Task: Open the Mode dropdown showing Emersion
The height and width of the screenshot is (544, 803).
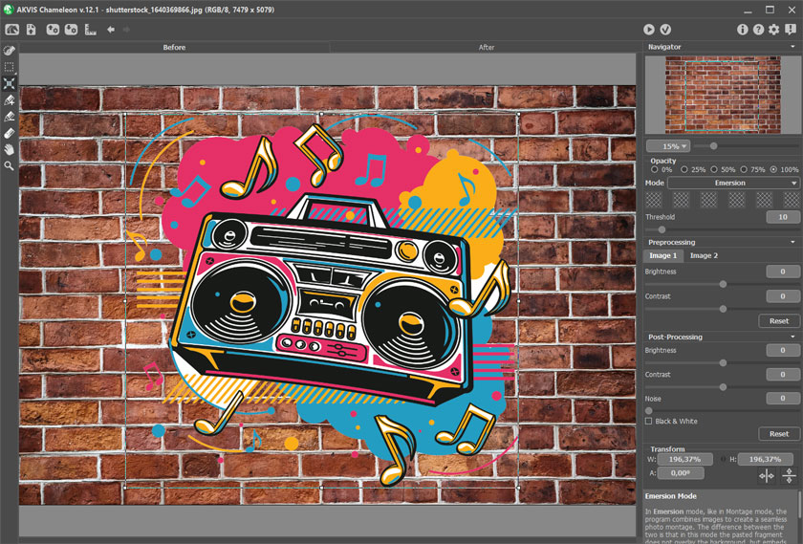Action: coord(733,183)
